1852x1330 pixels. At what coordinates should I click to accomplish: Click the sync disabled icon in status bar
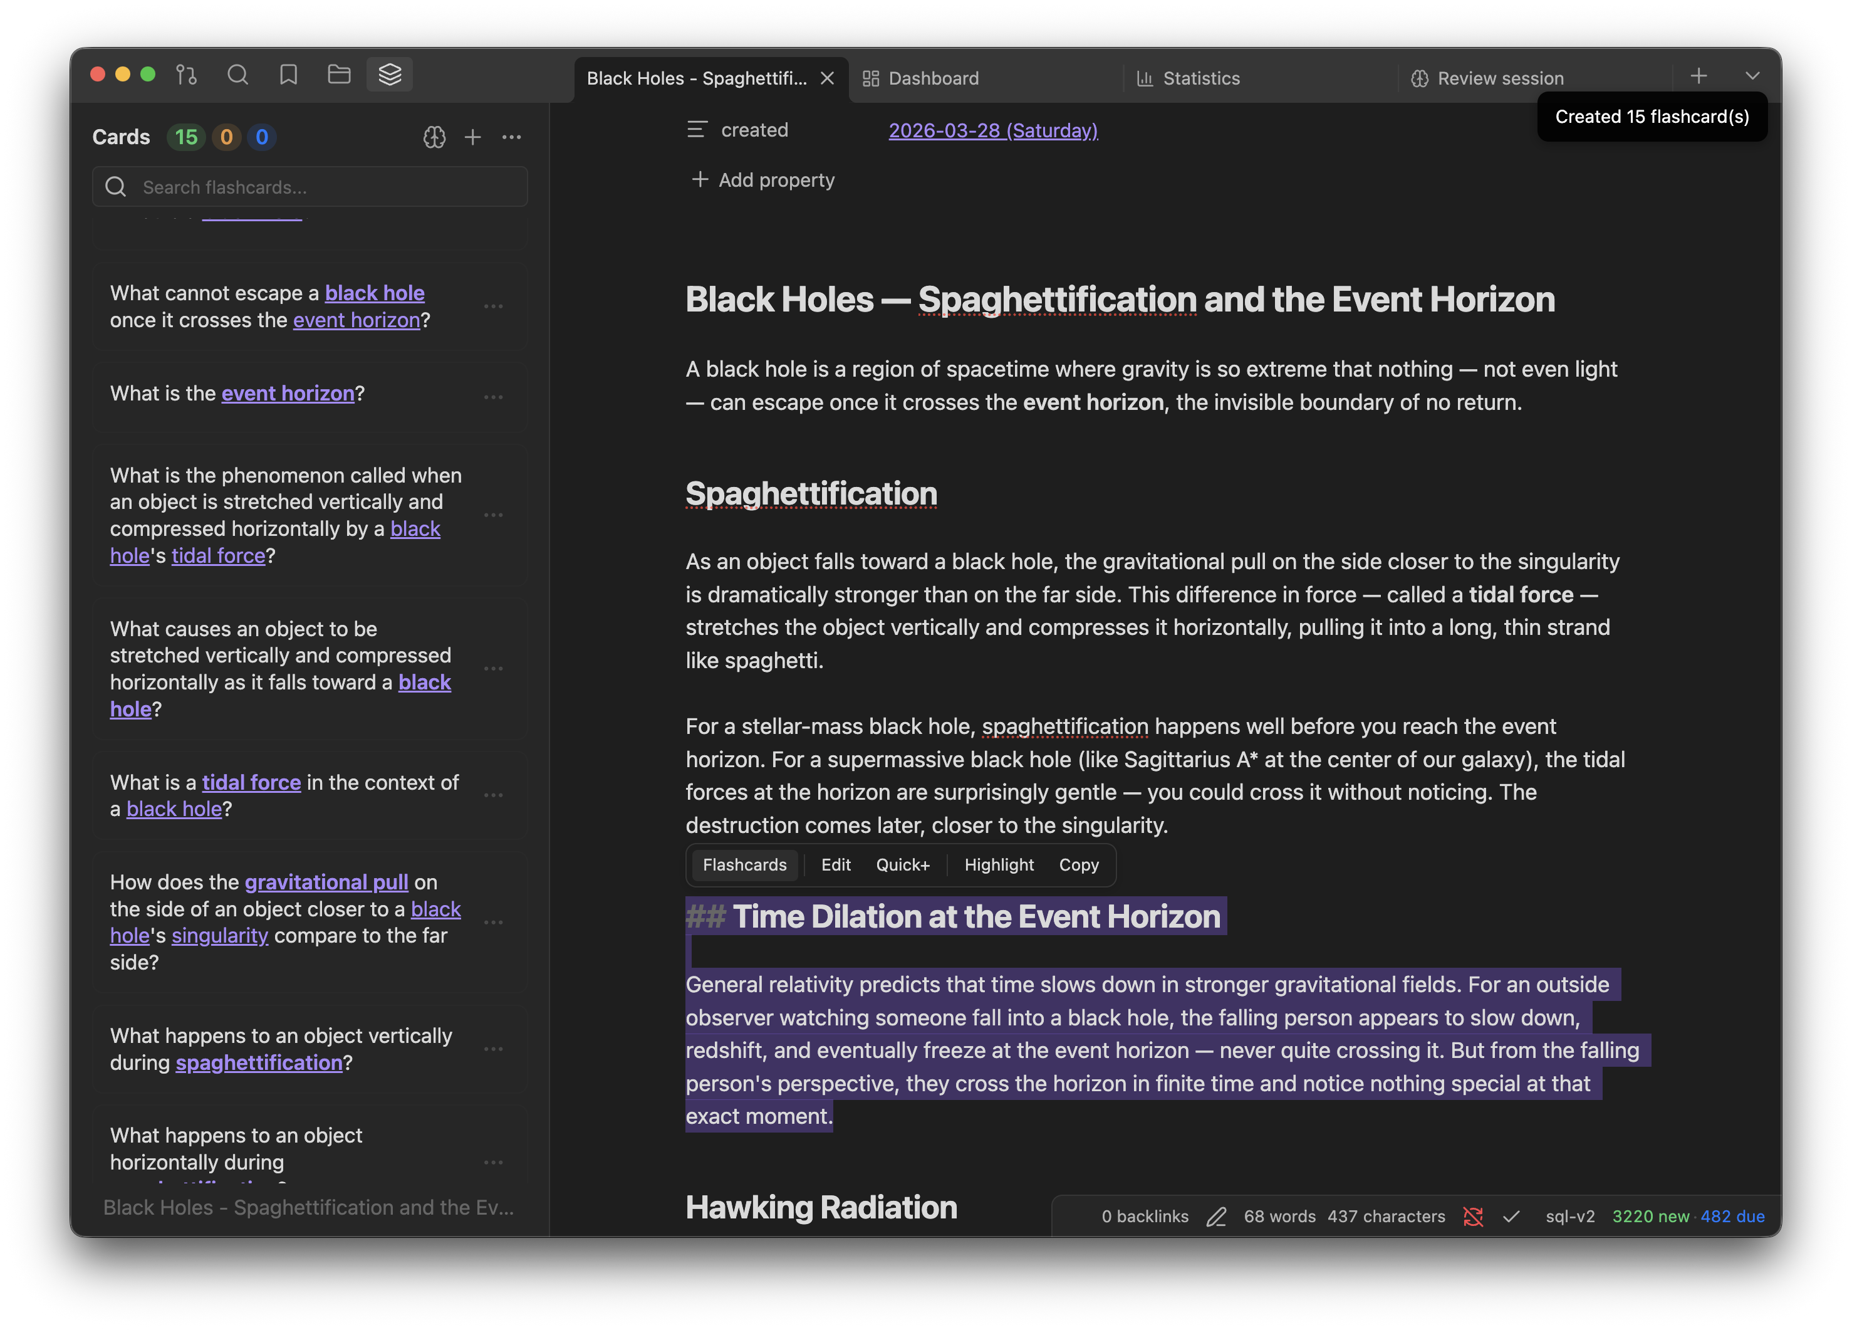coord(1473,1217)
